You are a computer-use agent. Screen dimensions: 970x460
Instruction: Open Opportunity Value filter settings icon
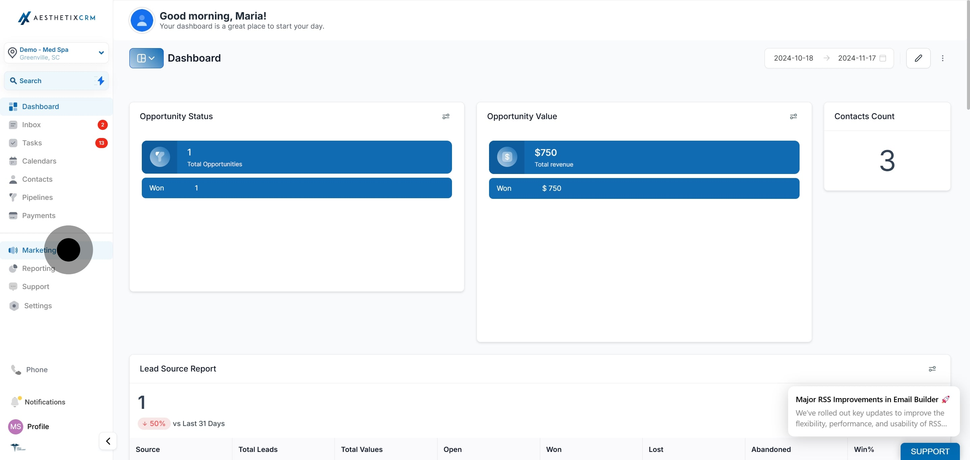click(x=793, y=116)
